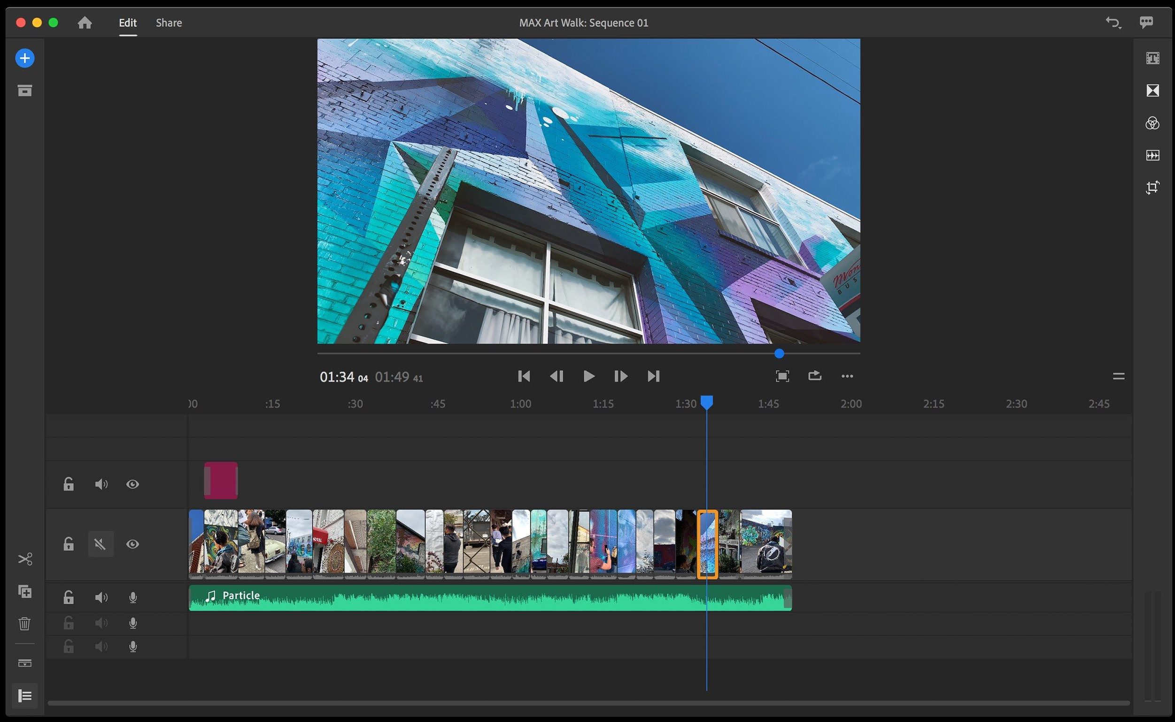Screen dimensions: 1175x722
Task: Select the scissors split clip tool
Action: pyautogui.click(x=25, y=559)
